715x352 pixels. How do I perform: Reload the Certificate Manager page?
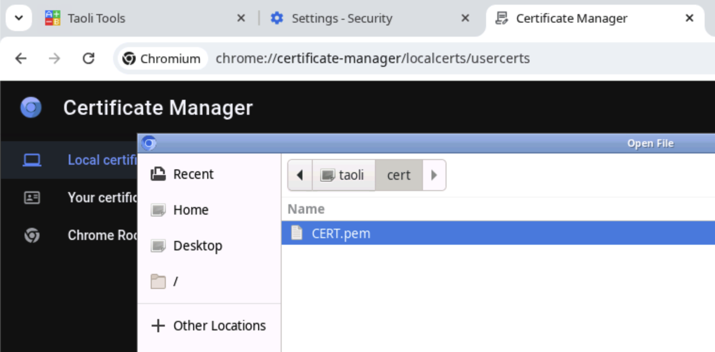tap(89, 58)
